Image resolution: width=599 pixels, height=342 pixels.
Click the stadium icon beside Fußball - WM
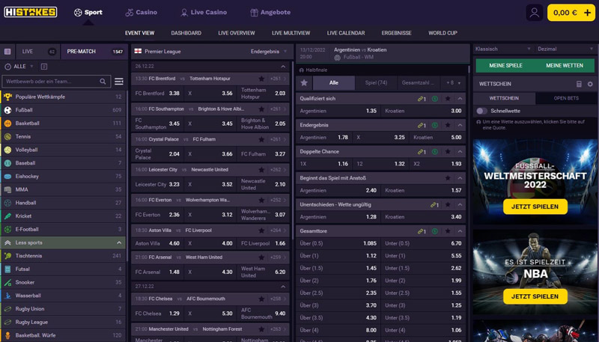tap(338, 58)
